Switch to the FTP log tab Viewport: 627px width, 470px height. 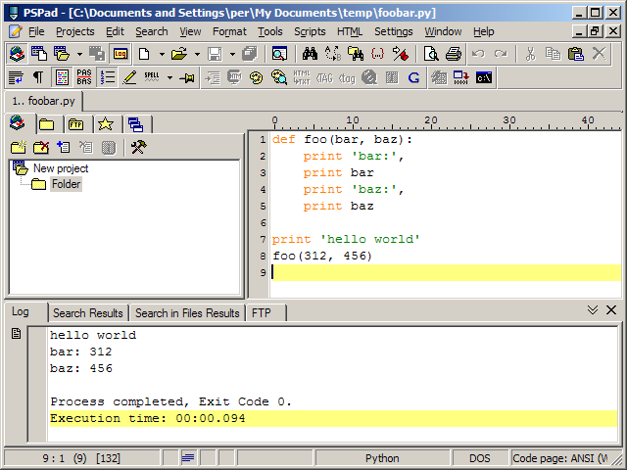coord(262,313)
